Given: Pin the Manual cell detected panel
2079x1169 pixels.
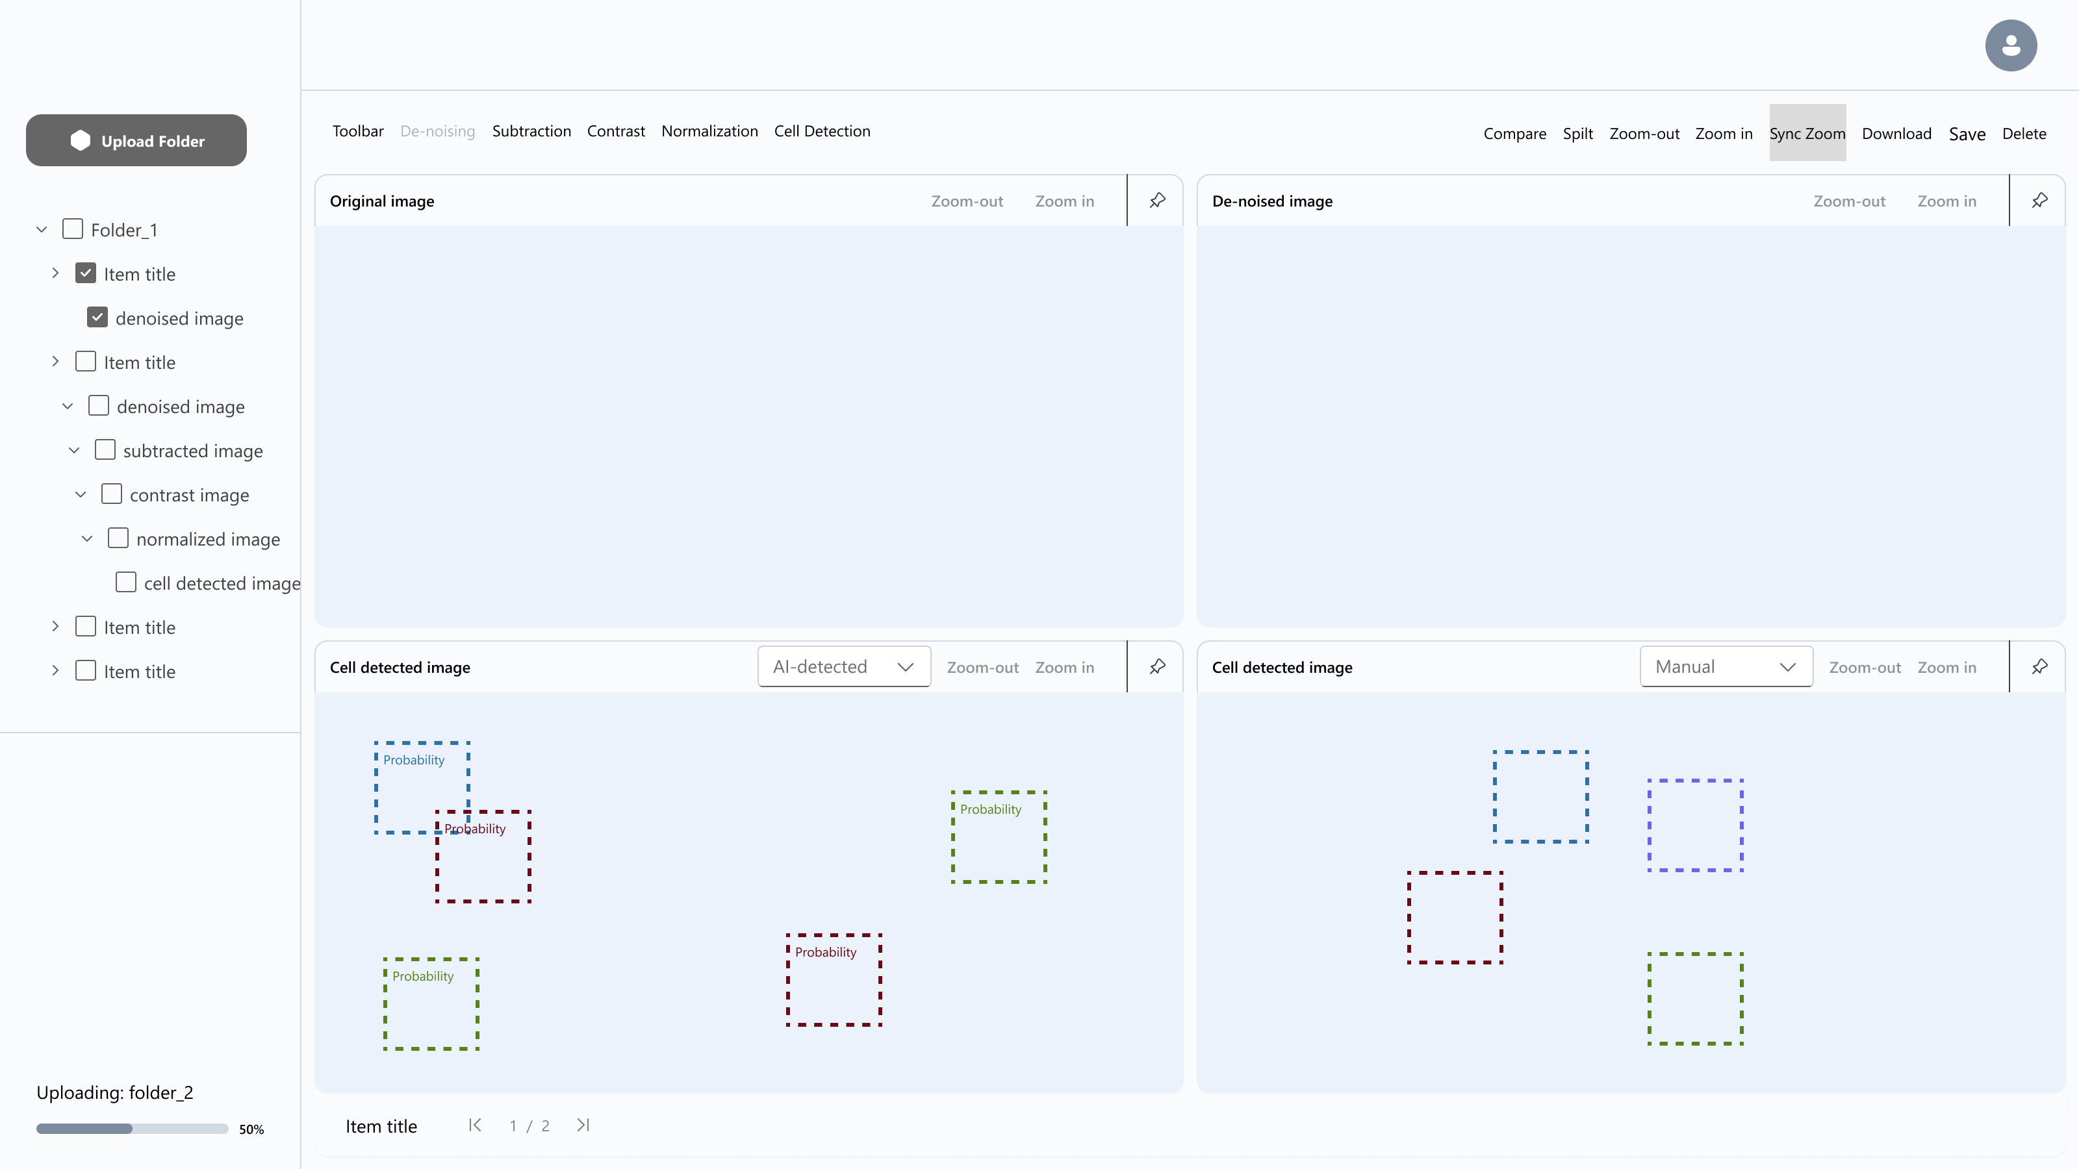Looking at the screenshot, I should (2039, 666).
